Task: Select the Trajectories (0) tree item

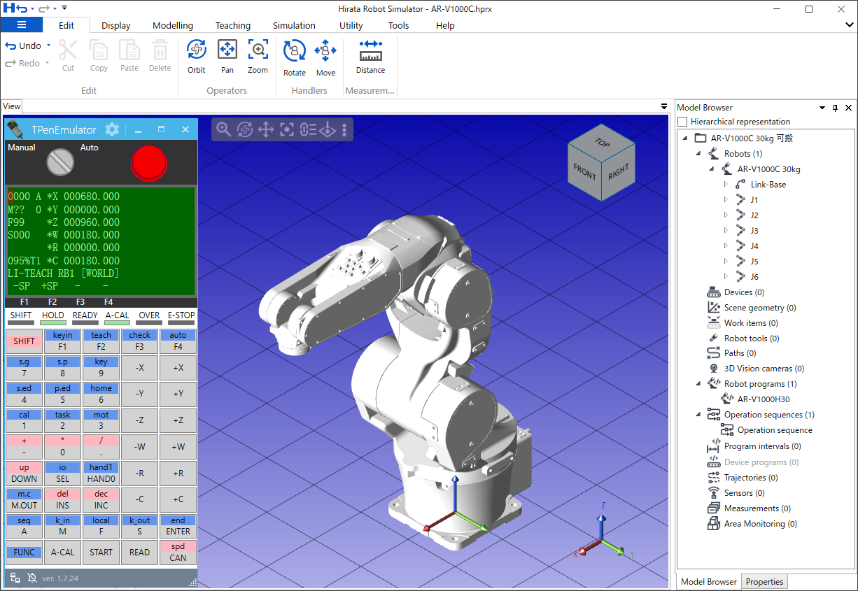Action: (750, 478)
